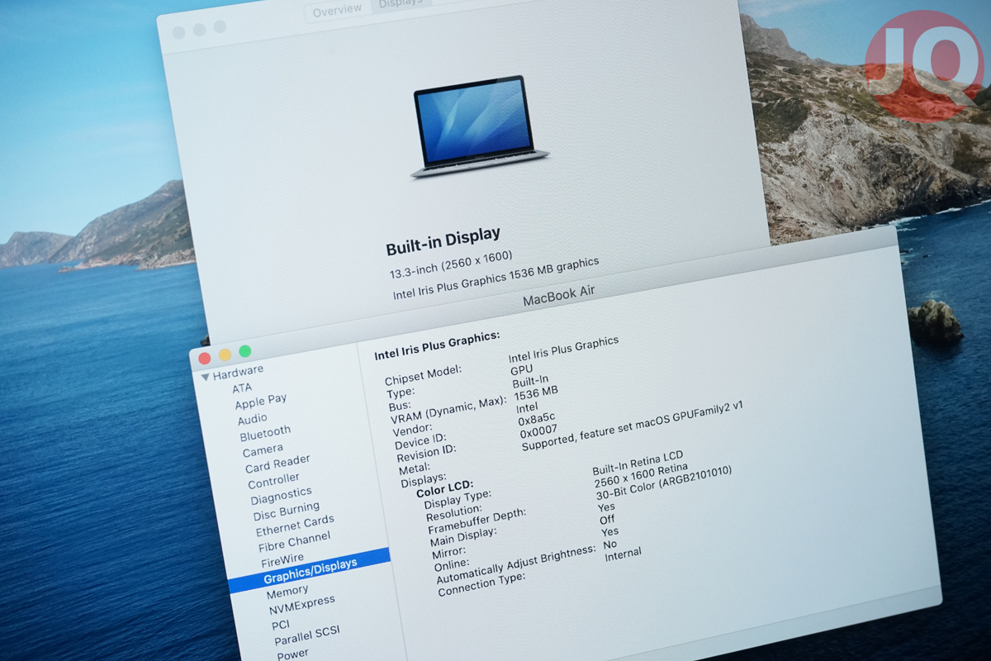
Task: Show Bluetooth hardware information
Action: tap(265, 433)
